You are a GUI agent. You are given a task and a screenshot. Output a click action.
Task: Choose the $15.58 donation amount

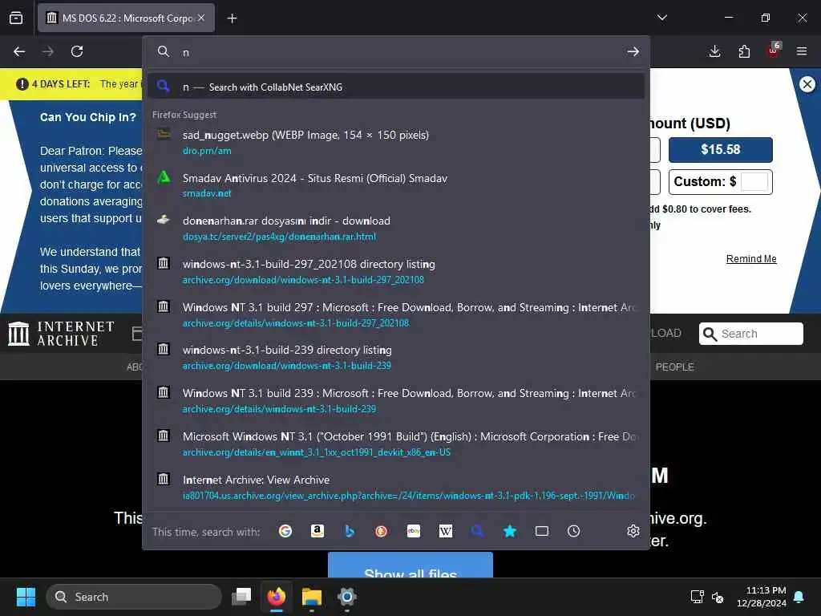pos(721,150)
